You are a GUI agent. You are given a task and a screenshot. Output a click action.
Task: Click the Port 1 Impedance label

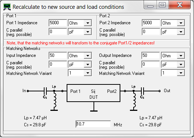click(22, 23)
